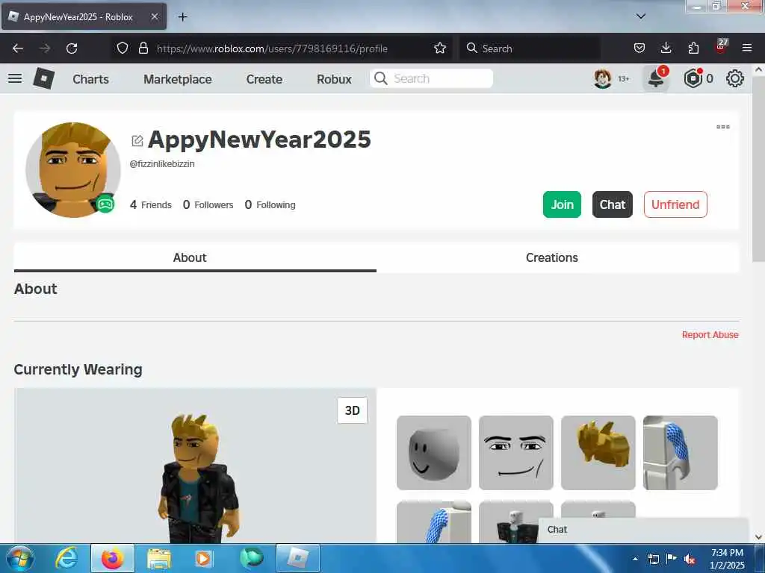The width and height of the screenshot is (765, 573).
Task: Expand the list all tabs chevron
Action: 641,16
